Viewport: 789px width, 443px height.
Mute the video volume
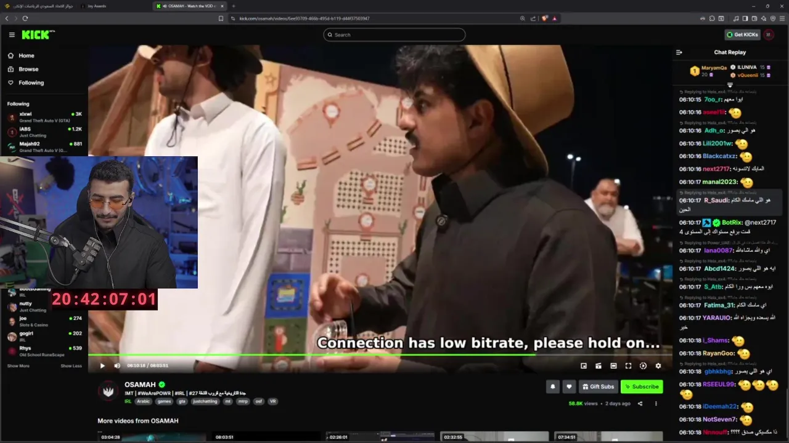117,365
